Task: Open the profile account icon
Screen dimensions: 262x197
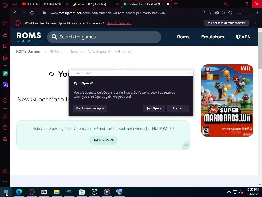Action: pos(257,13)
